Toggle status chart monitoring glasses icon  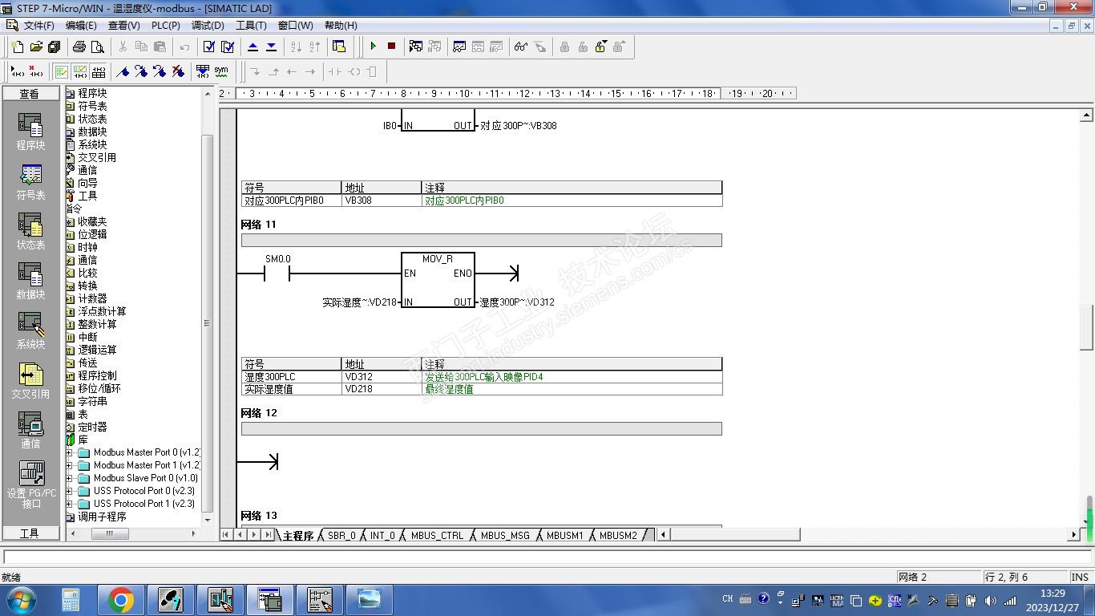(521, 47)
